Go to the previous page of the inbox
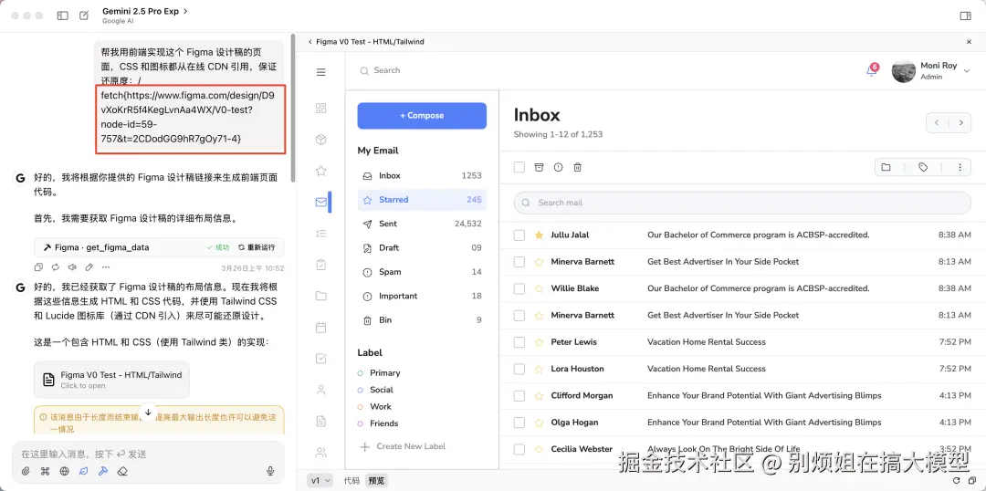The height and width of the screenshot is (491, 986). pyautogui.click(x=937, y=122)
